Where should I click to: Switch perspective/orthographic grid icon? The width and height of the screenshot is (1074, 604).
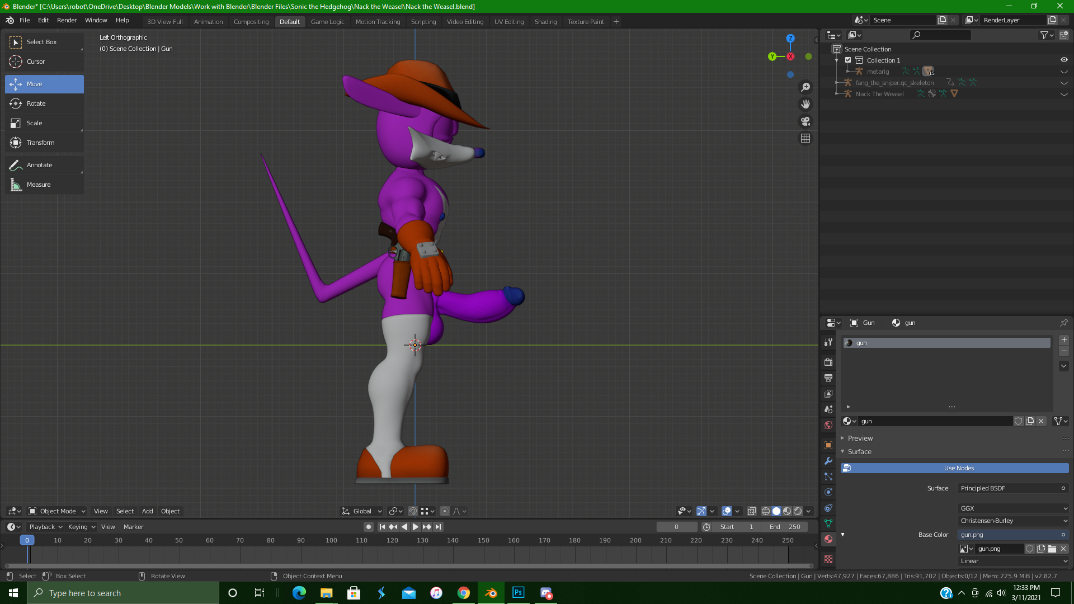coord(805,138)
